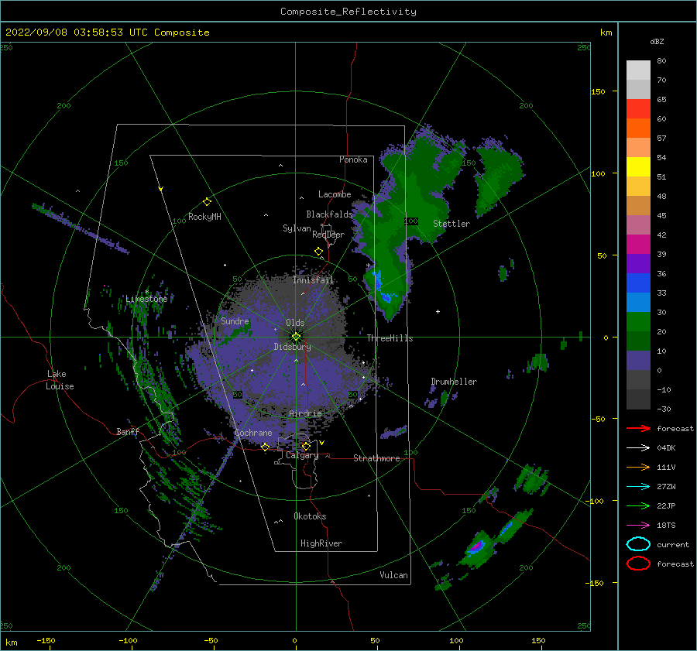
Task: Click the magenta storm core in southeast cell
Action: pyautogui.click(x=477, y=546)
